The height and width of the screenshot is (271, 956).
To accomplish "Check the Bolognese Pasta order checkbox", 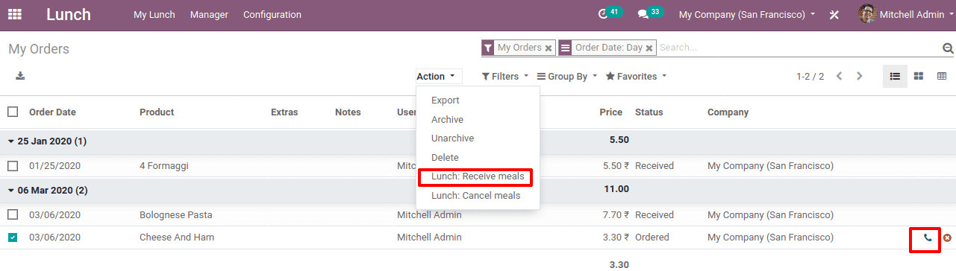I will 13,214.
